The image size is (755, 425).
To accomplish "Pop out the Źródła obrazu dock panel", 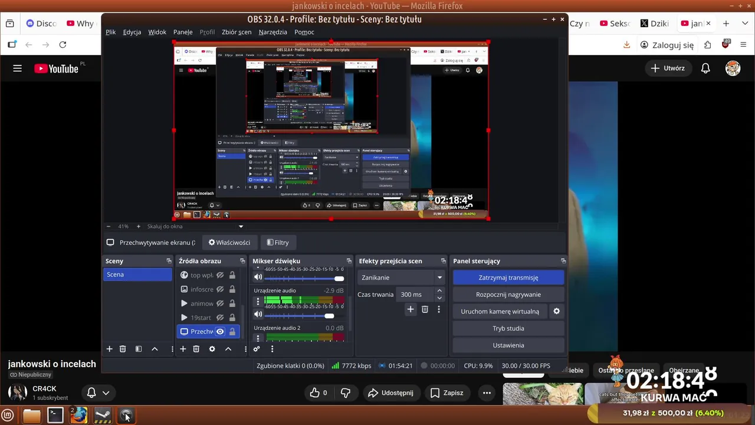I will [242, 261].
